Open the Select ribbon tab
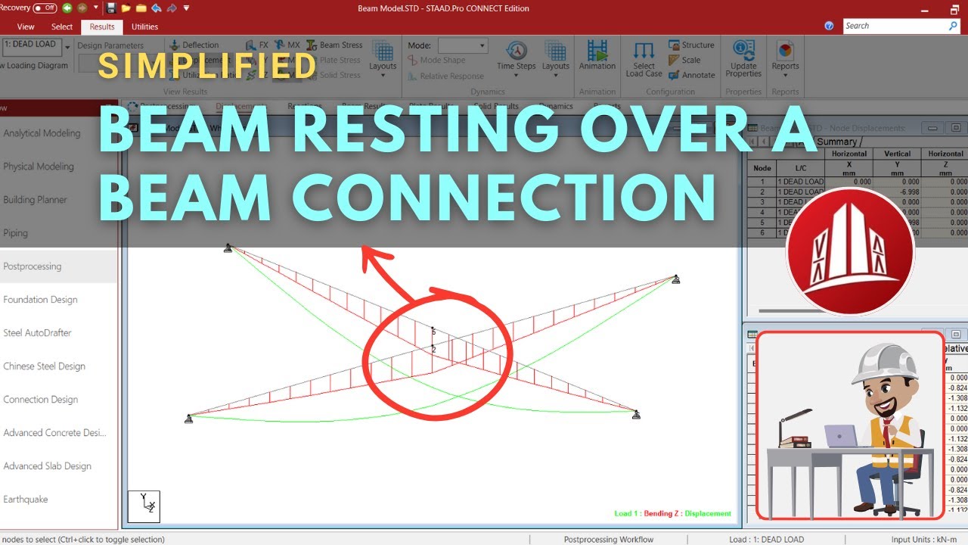Screen dimensions: 968x545 [x=62, y=26]
